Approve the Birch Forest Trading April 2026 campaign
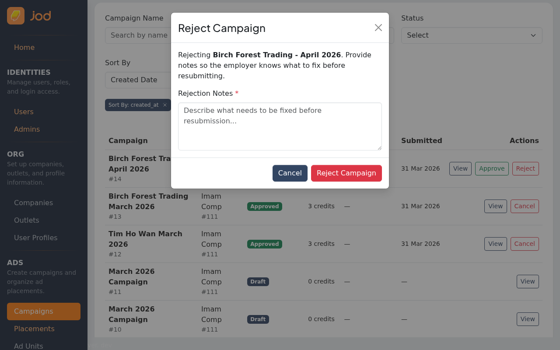This screenshot has height=350, width=560. click(x=492, y=168)
